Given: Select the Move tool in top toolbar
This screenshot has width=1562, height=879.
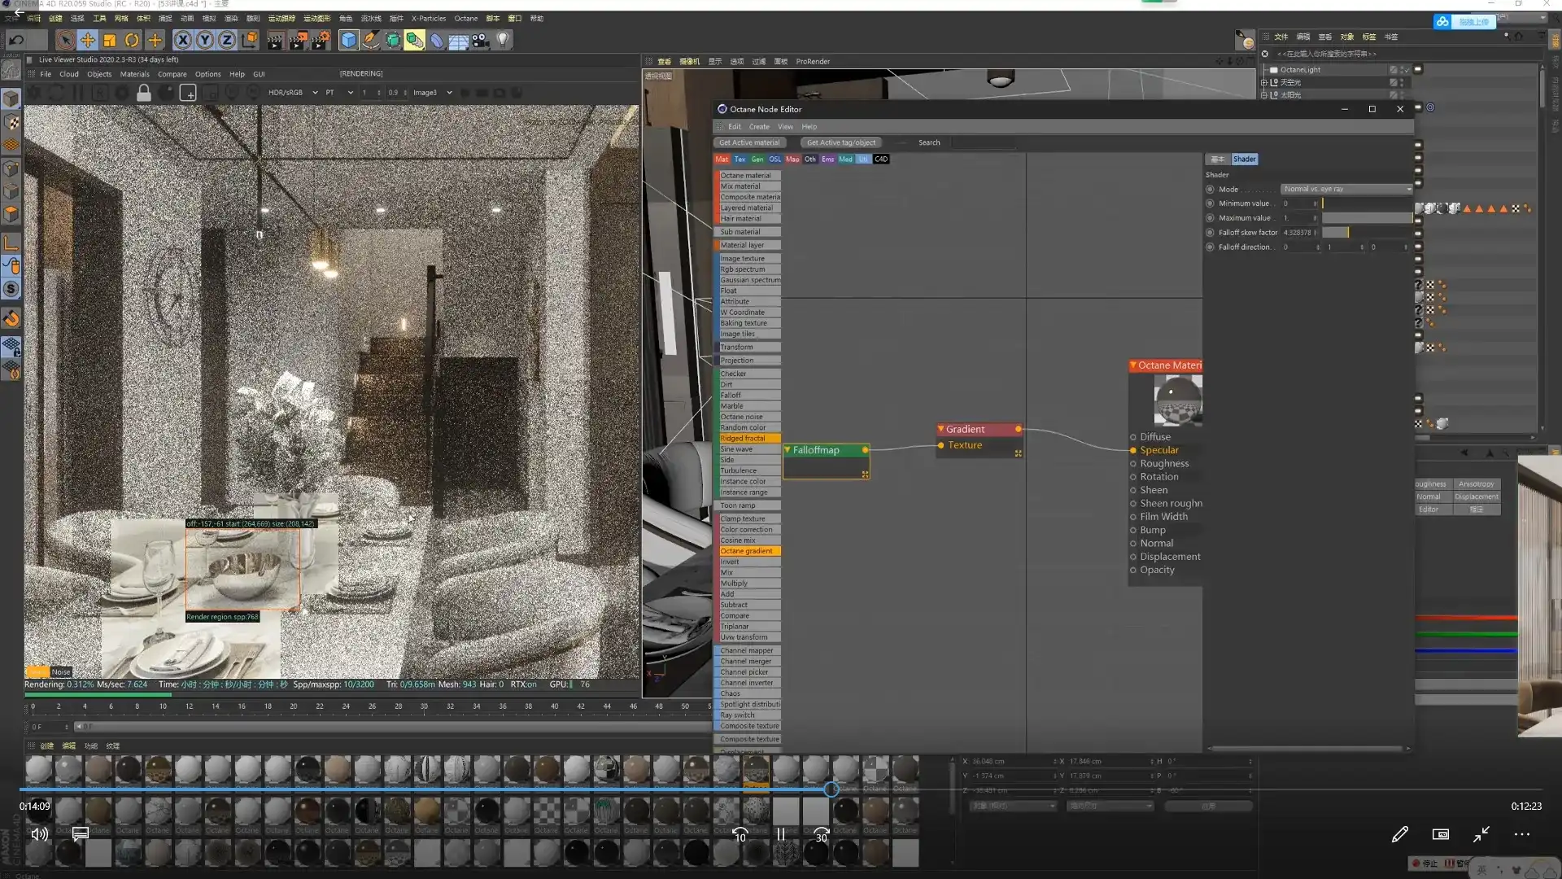Looking at the screenshot, I should [87, 40].
